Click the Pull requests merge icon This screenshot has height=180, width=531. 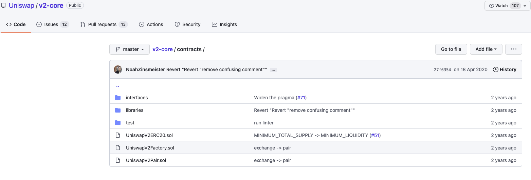tap(83, 24)
